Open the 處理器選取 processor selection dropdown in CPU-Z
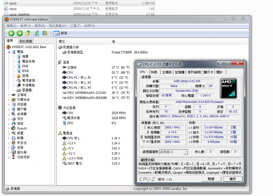The width and height of the screenshot is (273, 196). (x=174, y=152)
